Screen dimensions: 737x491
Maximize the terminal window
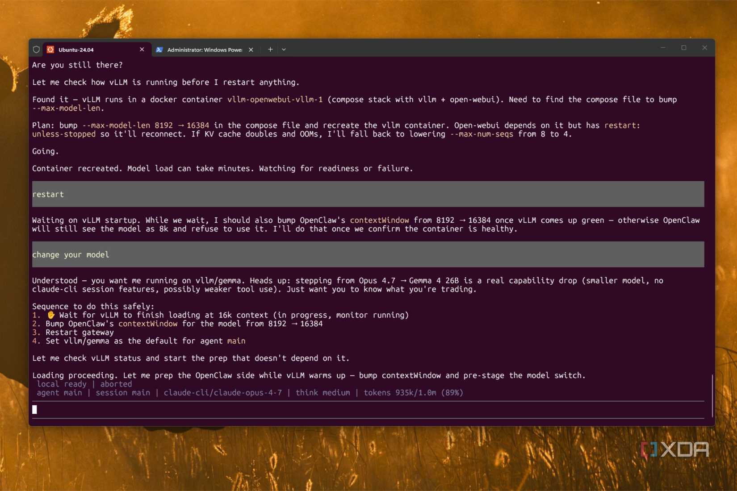(684, 47)
